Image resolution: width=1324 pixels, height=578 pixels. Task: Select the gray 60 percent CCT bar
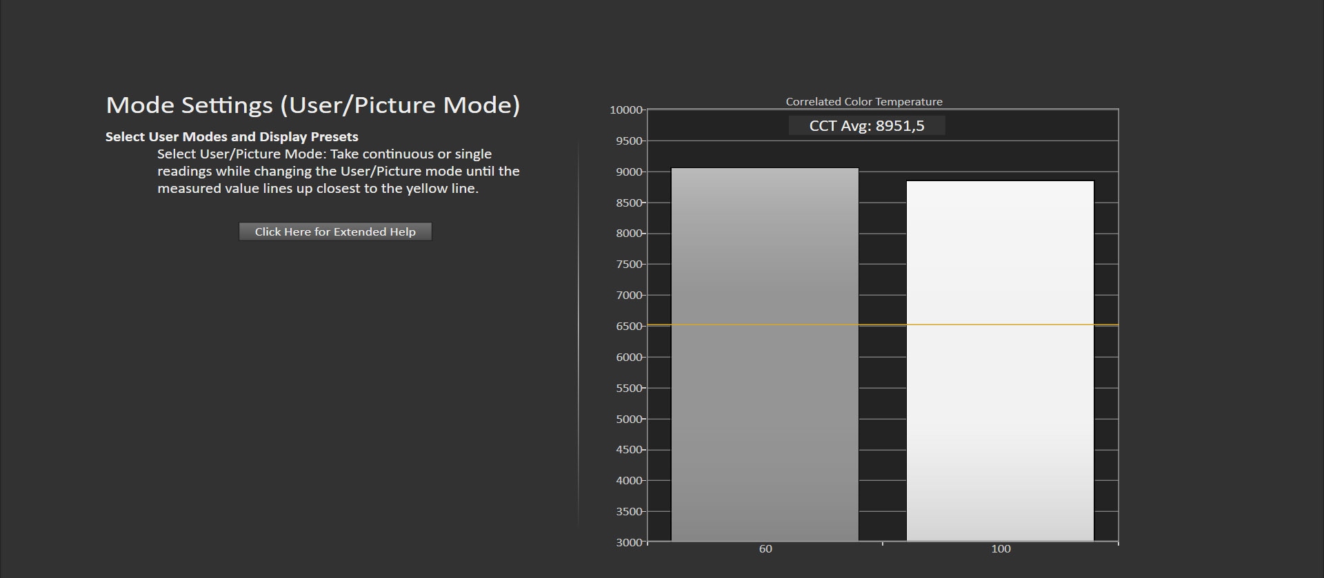(x=765, y=355)
